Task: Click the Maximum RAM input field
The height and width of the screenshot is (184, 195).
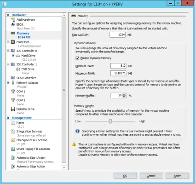Action: (x=118, y=73)
